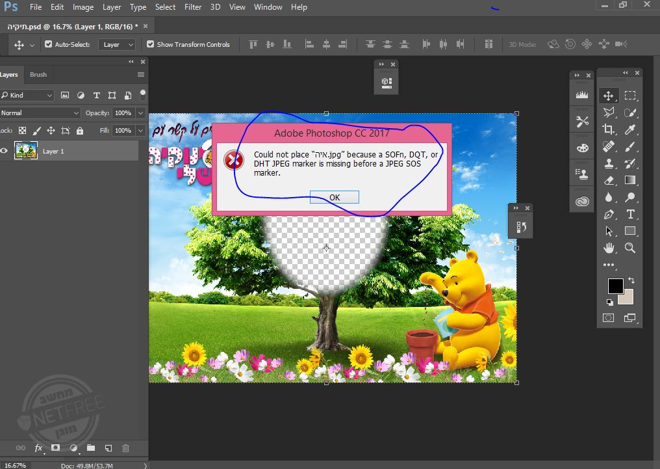Click the black foreground color swatch
Image resolution: width=660 pixels, height=469 pixels.
click(615, 286)
